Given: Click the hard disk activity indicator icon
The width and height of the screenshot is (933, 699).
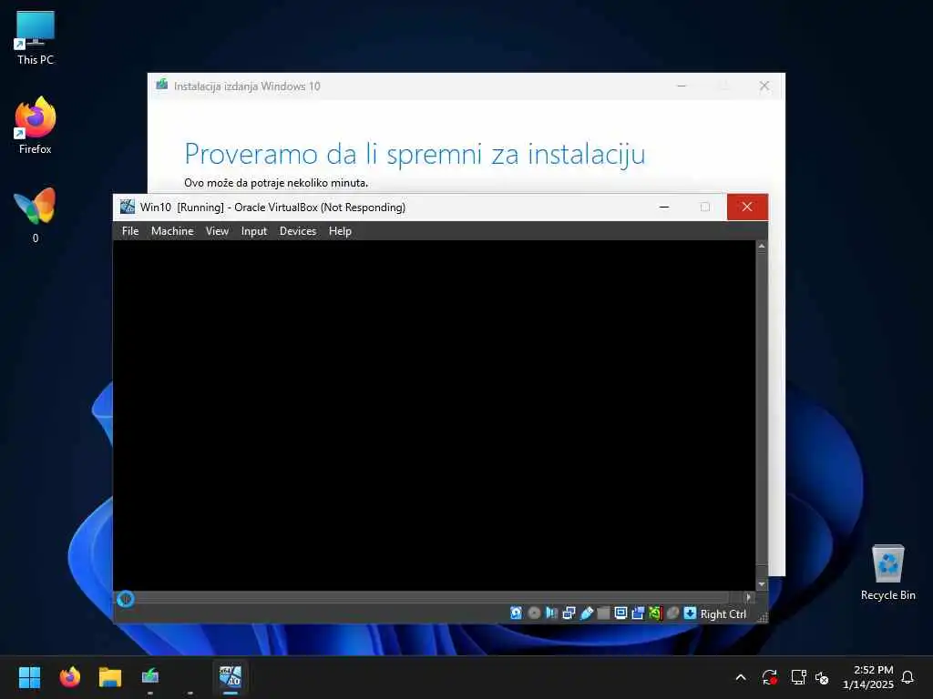Looking at the screenshot, I should [x=516, y=613].
